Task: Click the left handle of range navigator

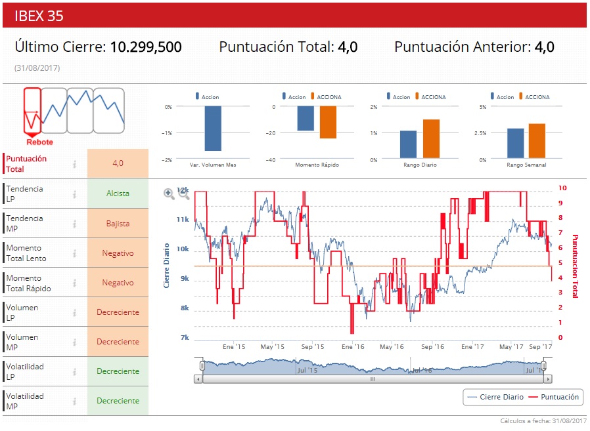Action: (202, 365)
